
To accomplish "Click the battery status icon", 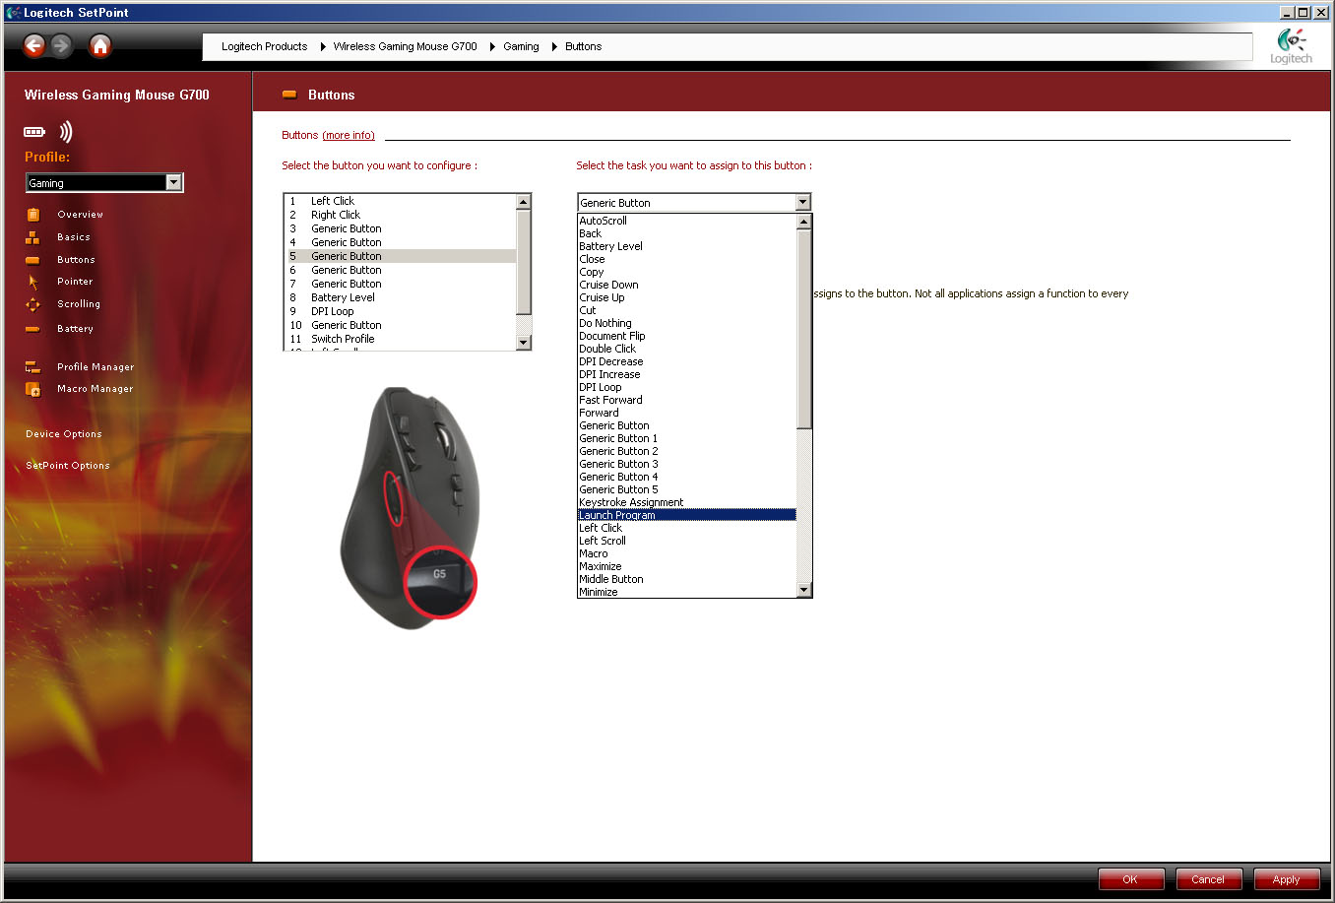I will pyautogui.click(x=34, y=132).
